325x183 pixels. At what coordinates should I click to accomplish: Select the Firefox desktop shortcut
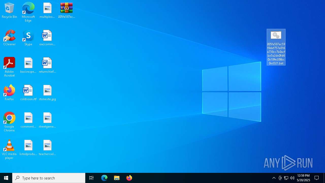(x=9, y=93)
